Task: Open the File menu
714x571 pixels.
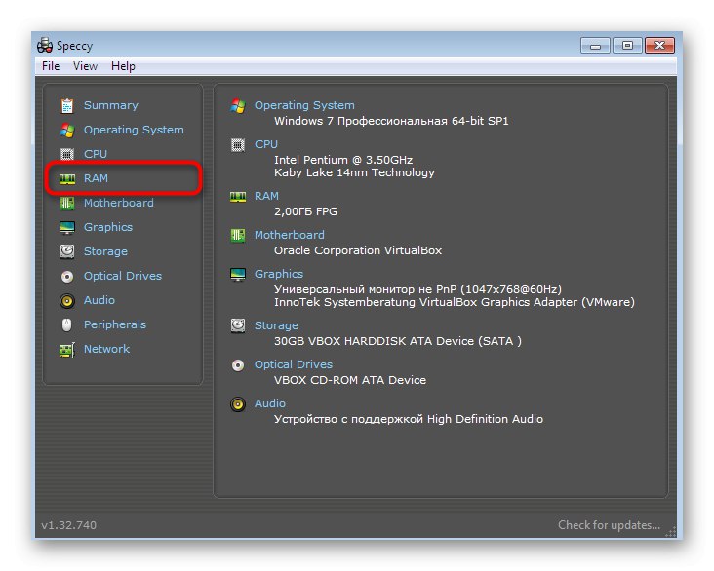Action: (51, 66)
